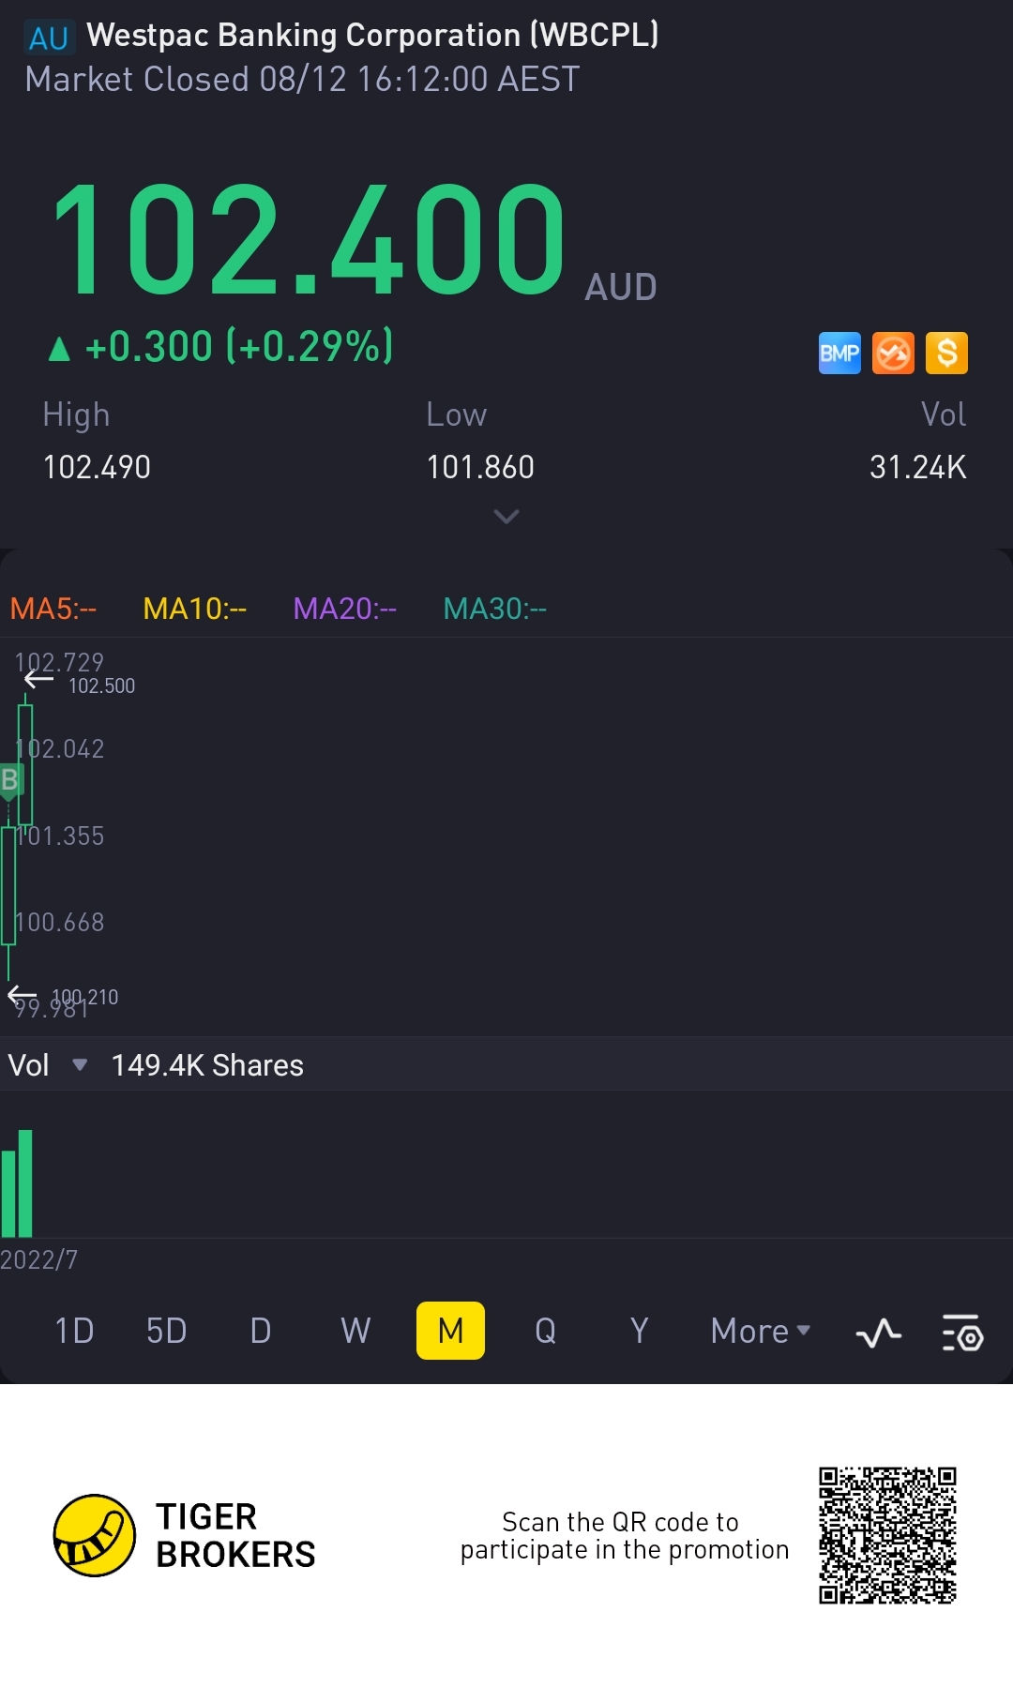The height and width of the screenshot is (1687, 1013).
Task: Tap the latest green candlestick
Action: (x=25, y=764)
